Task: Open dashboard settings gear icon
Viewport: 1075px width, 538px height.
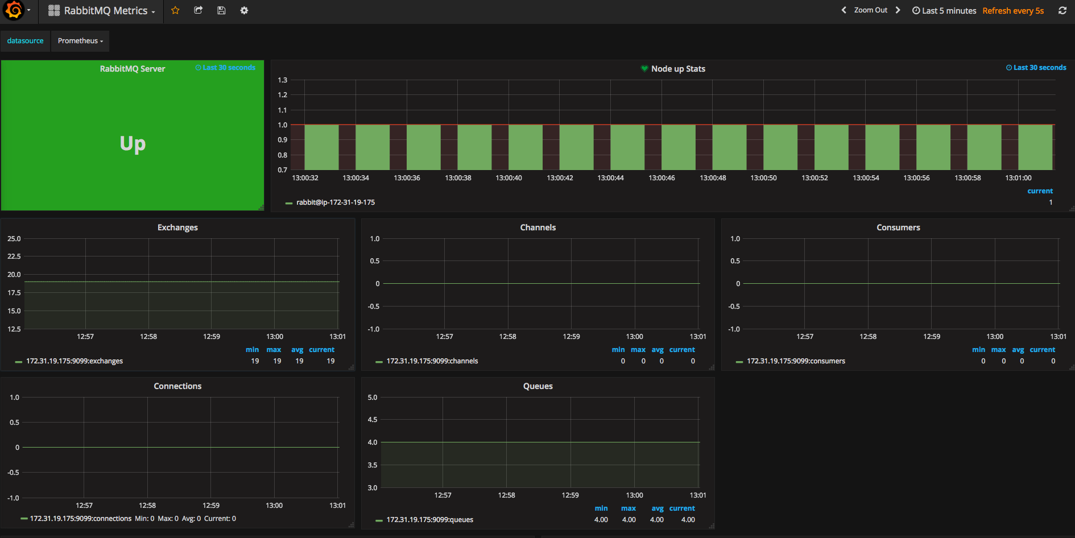Action: point(244,10)
